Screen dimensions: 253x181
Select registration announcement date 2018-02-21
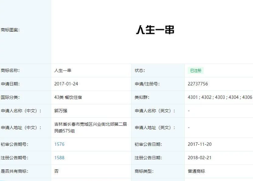[200, 158]
